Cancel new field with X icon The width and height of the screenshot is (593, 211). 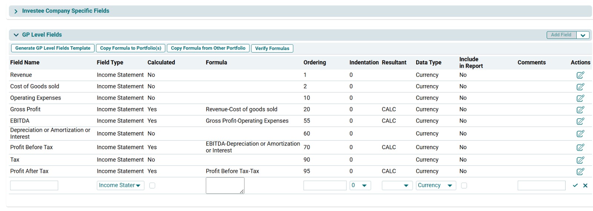click(x=585, y=185)
